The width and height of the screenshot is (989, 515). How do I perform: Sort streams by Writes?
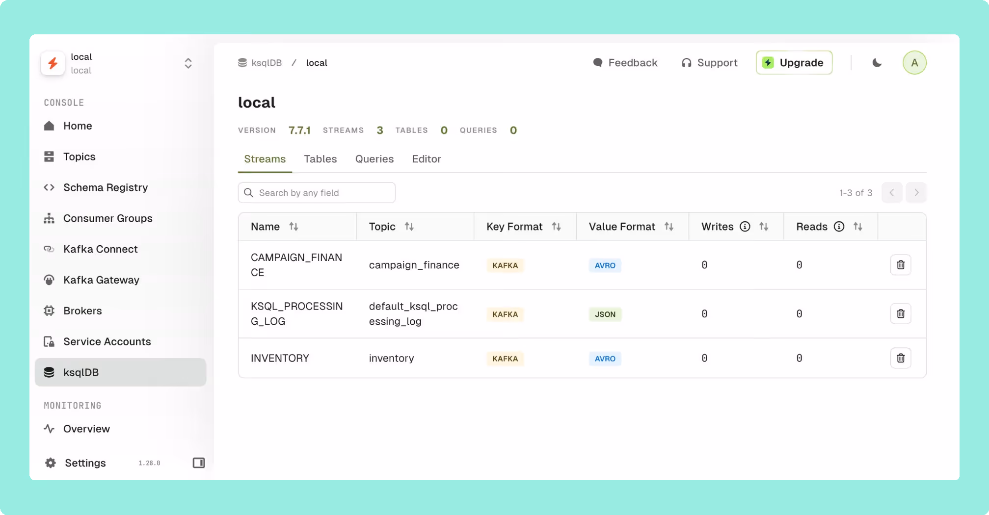pyautogui.click(x=764, y=227)
